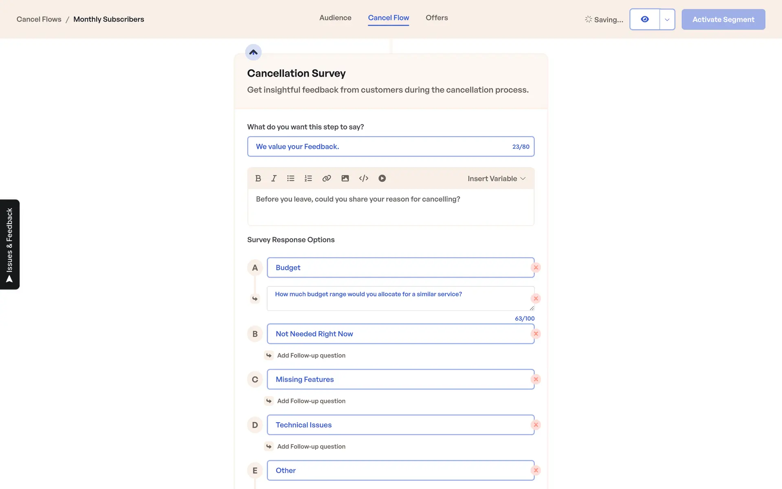
Task: Open the dropdown next to the preview button
Action: click(667, 20)
